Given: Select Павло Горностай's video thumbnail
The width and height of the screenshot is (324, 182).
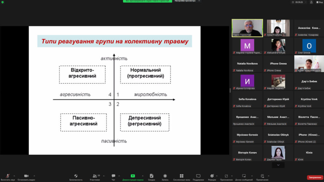Looking at the screenshot, I should point(247,28).
